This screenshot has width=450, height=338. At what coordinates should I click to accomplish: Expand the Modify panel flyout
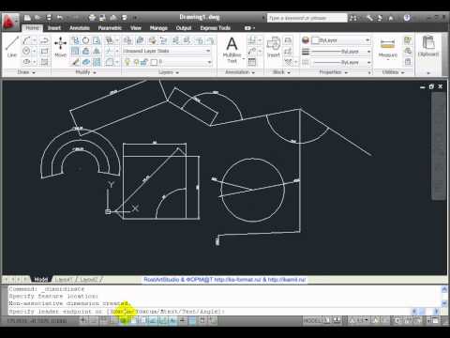click(x=85, y=72)
